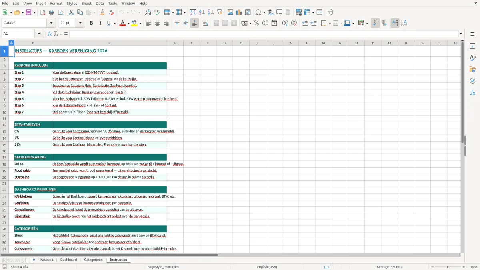Expand the formula bar input line
Screen dimensions: 480x270
pos(461,34)
